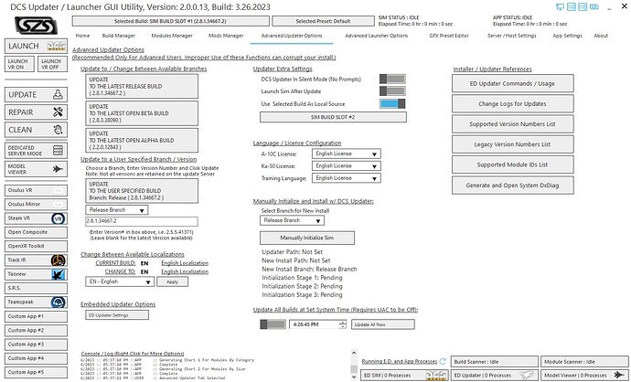Toggle Launch Sim After Update switch
The height and width of the screenshot is (382, 631).
pyautogui.click(x=392, y=91)
